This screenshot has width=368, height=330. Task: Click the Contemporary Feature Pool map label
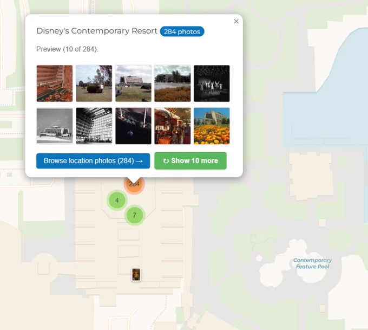point(312,263)
